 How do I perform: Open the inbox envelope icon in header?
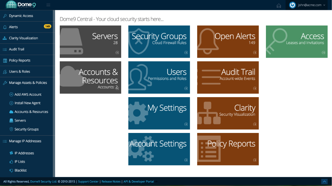[279, 6]
